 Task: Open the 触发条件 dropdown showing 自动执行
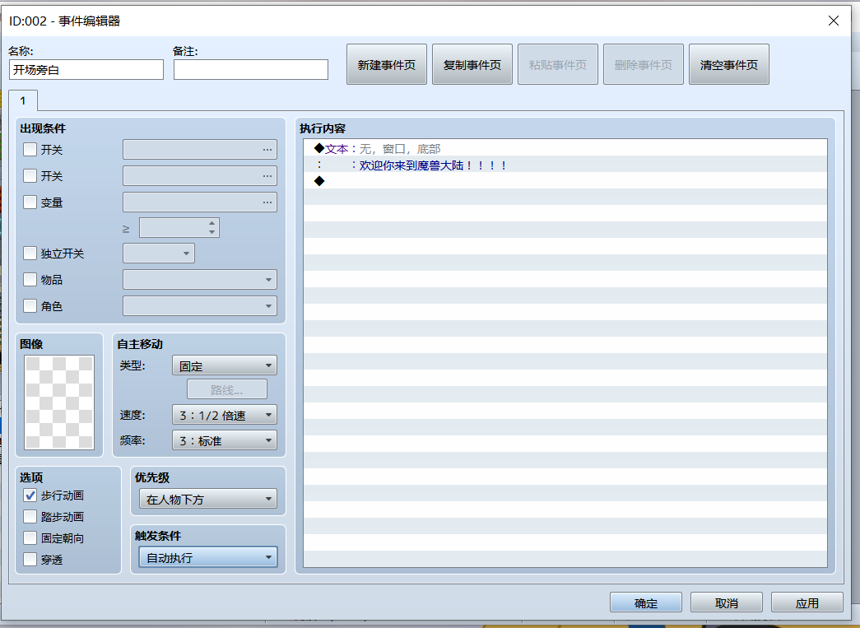(208, 557)
